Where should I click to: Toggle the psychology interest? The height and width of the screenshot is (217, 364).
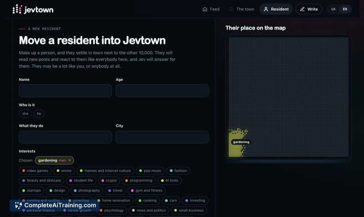coord(111,210)
